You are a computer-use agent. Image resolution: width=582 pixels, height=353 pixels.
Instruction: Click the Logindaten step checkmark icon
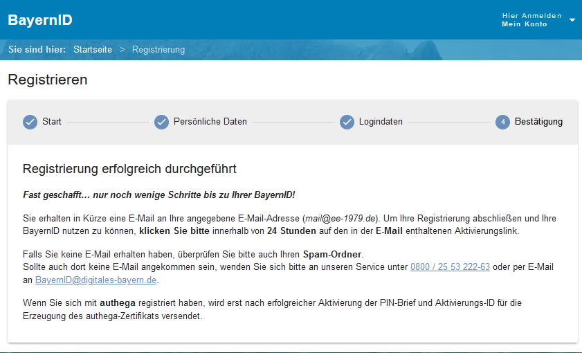tap(347, 122)
